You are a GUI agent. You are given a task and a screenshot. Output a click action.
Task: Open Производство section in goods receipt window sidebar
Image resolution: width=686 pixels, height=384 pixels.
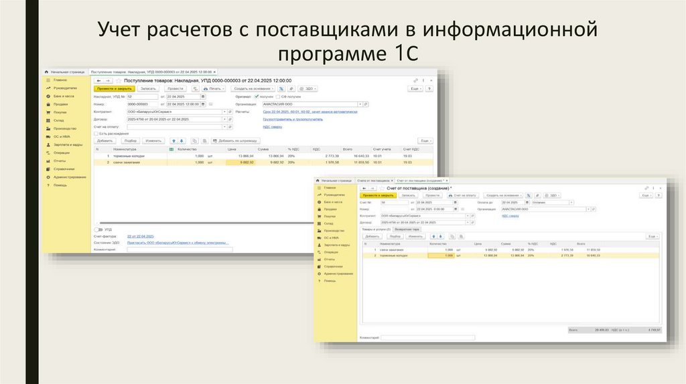(61, 128)
